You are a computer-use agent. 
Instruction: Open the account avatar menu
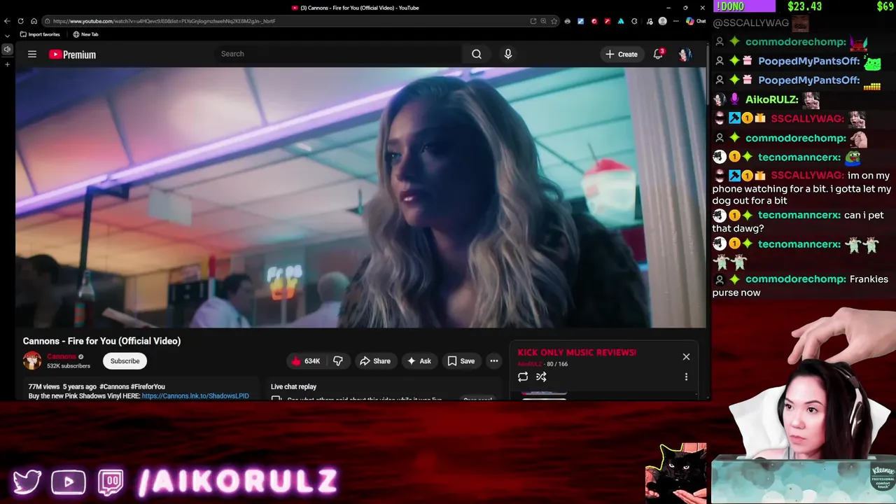point(685,54)
